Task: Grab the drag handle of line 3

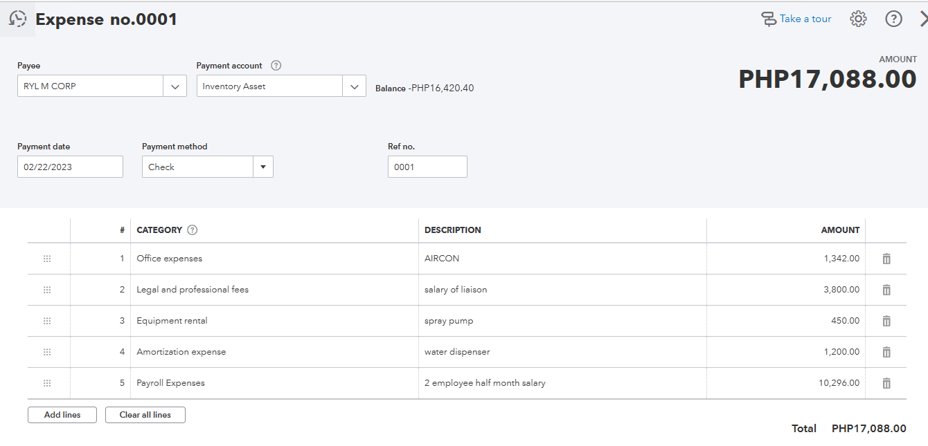Action: point(47,321)
